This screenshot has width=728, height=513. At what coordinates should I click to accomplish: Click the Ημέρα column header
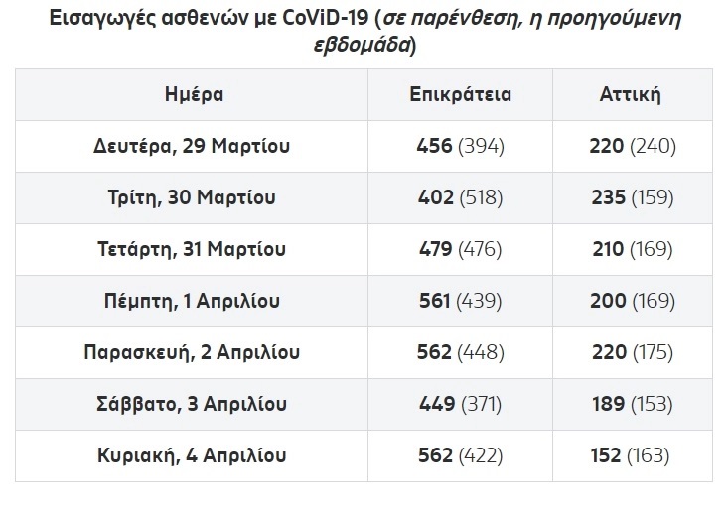tap(193, 94)
